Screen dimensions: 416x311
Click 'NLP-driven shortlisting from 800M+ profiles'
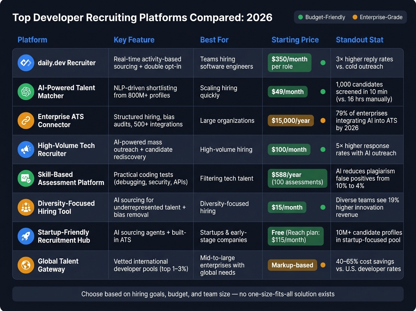(x=145, y=92)
